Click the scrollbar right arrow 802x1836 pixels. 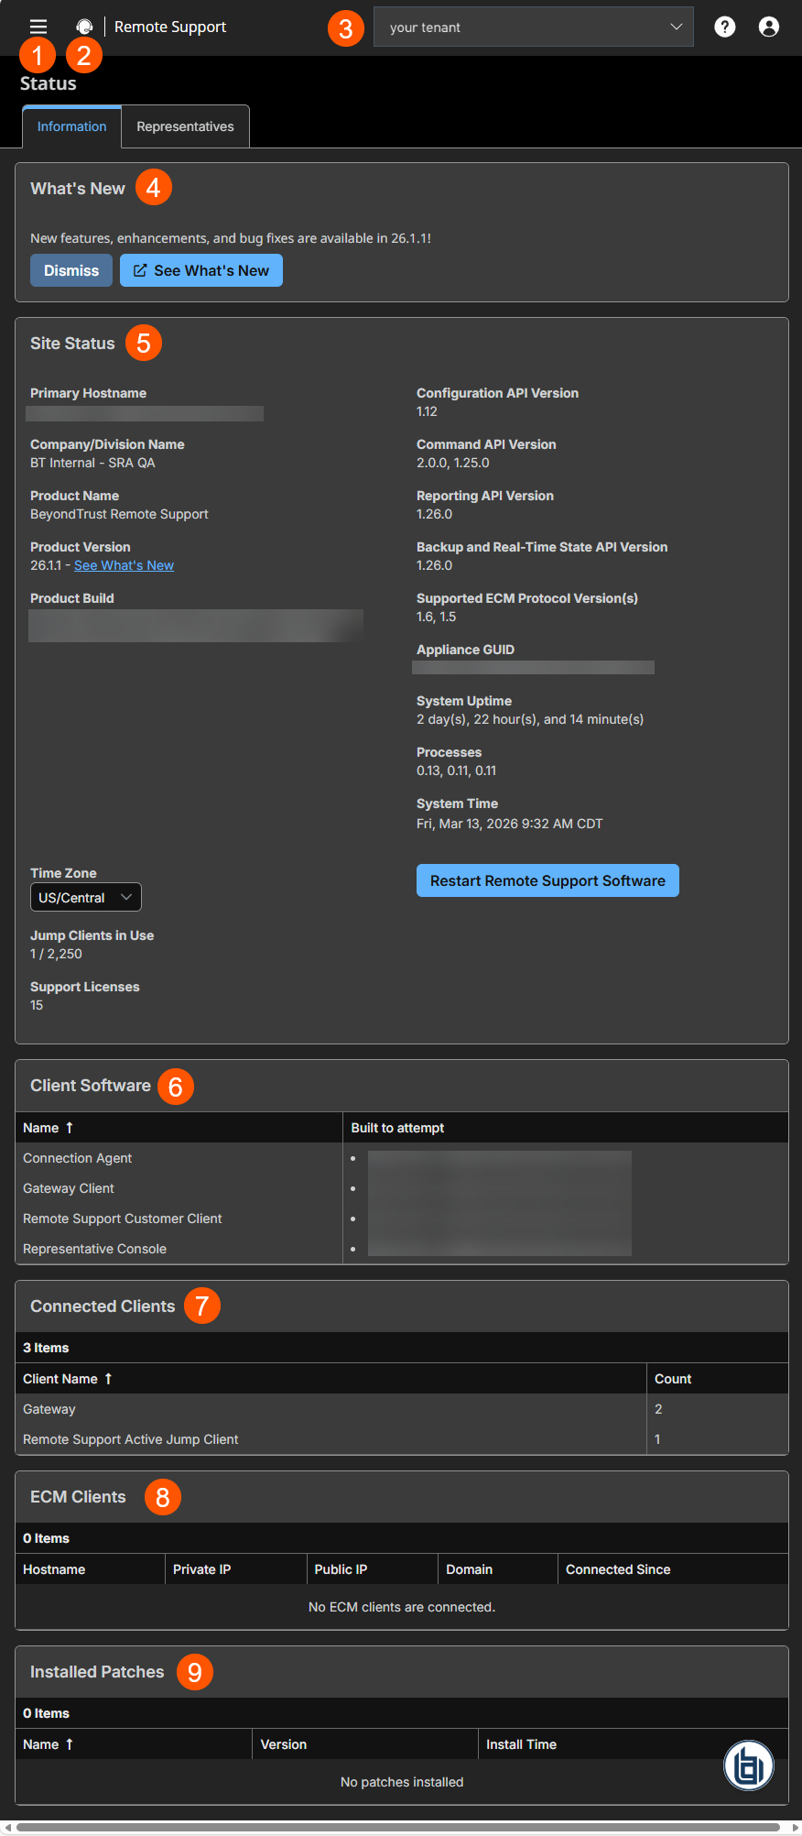point(796,1827)
